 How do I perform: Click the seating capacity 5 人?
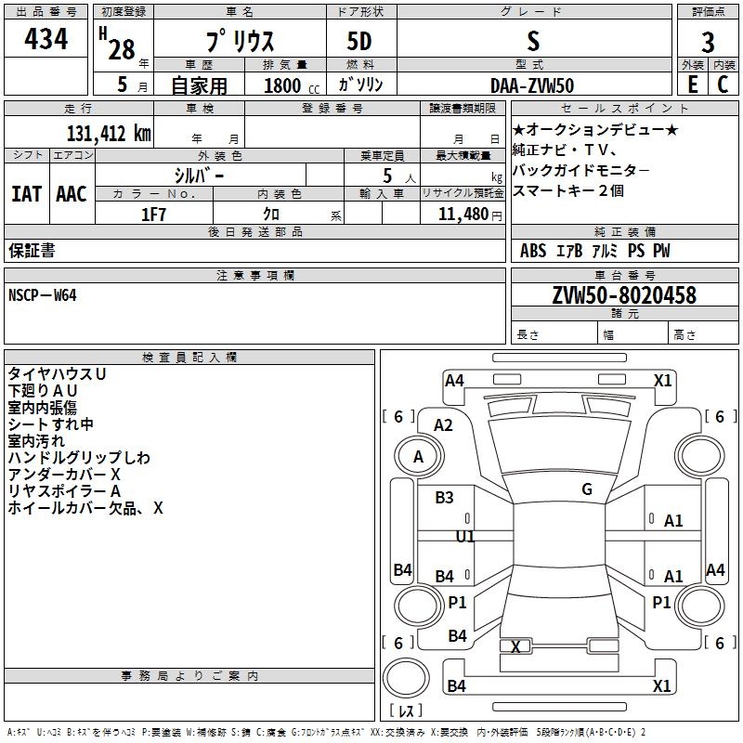point(399,176)
